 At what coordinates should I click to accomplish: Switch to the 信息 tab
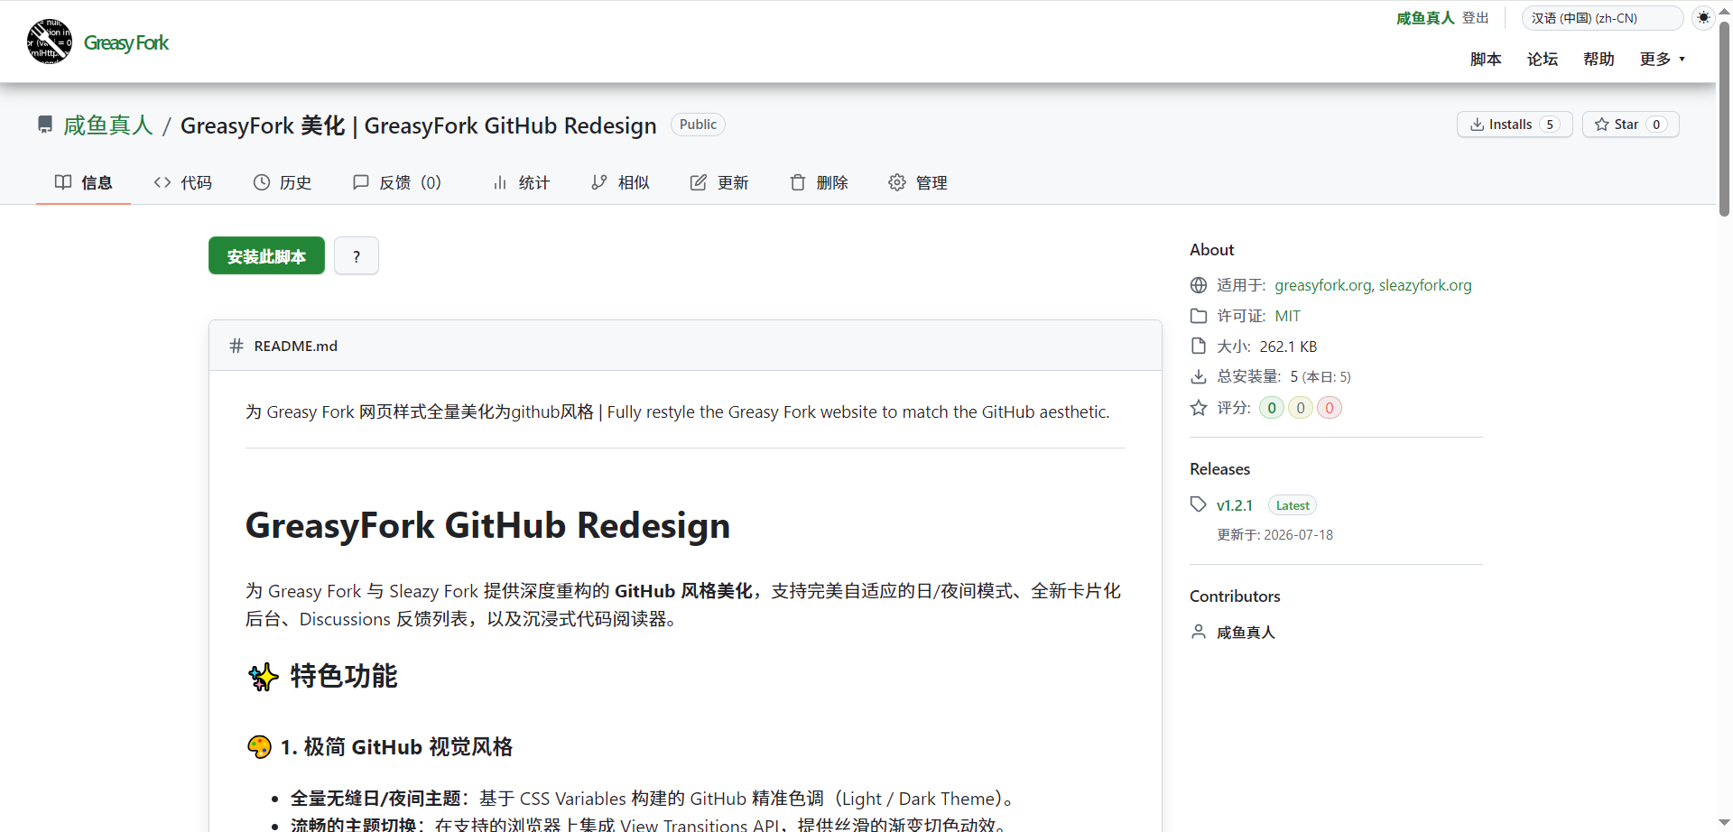tap(83, 182)
